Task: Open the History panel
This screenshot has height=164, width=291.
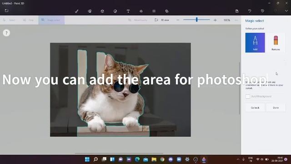Action: pos(262,11)
